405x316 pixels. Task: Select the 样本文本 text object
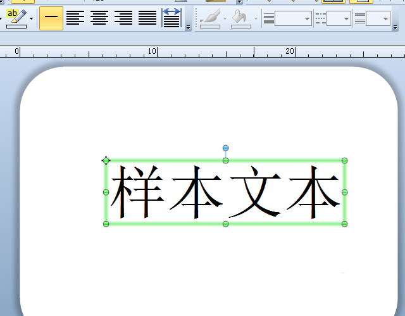tap(225, 193)
